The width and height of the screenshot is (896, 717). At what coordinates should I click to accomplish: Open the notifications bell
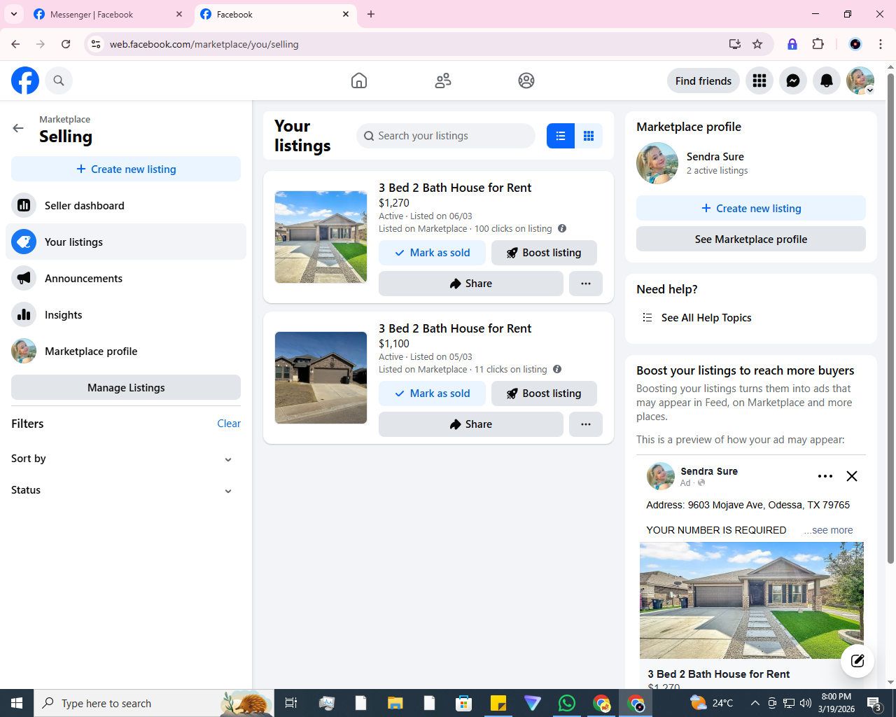click(x=827, y=81)
